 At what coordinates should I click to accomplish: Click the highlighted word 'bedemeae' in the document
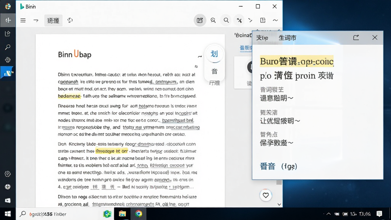click(x=69, y=96)
